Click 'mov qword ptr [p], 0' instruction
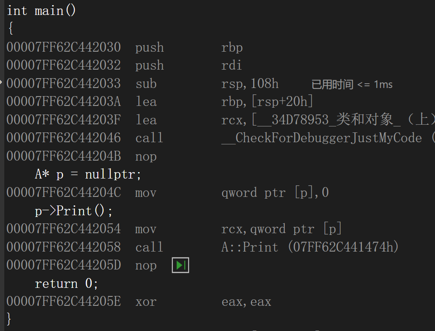The width and height of the screenshot is (435, 331). [x=168, y=193]
